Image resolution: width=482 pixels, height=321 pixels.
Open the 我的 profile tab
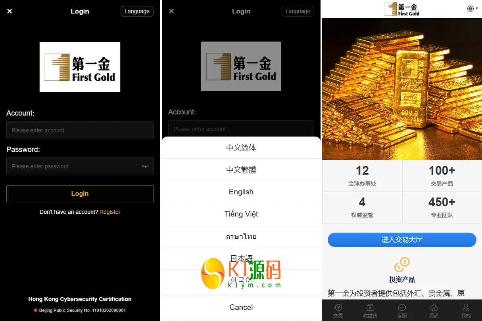[x=466, y=311]
